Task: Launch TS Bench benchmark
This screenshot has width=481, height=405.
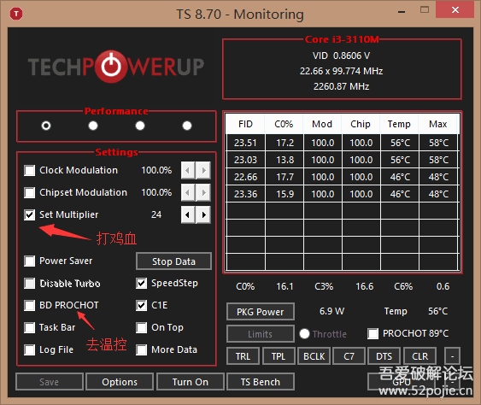Action: (x=261, y=382)
